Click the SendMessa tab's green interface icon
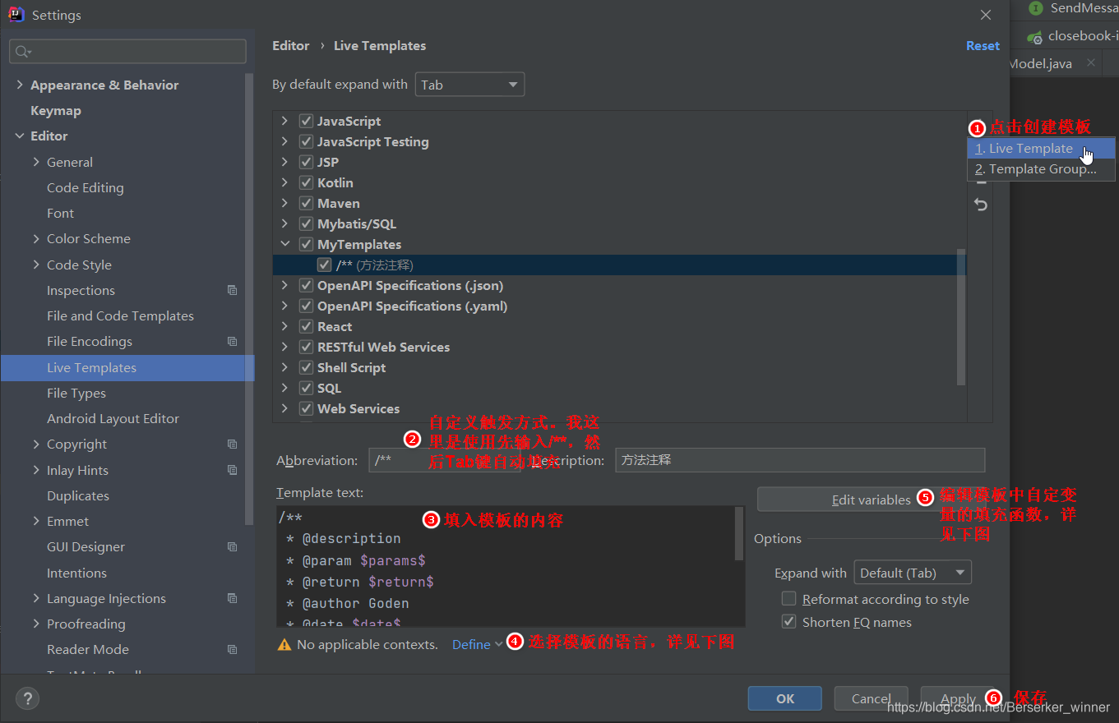Viewport: 1119px width, 723px height. [1036, 8]
